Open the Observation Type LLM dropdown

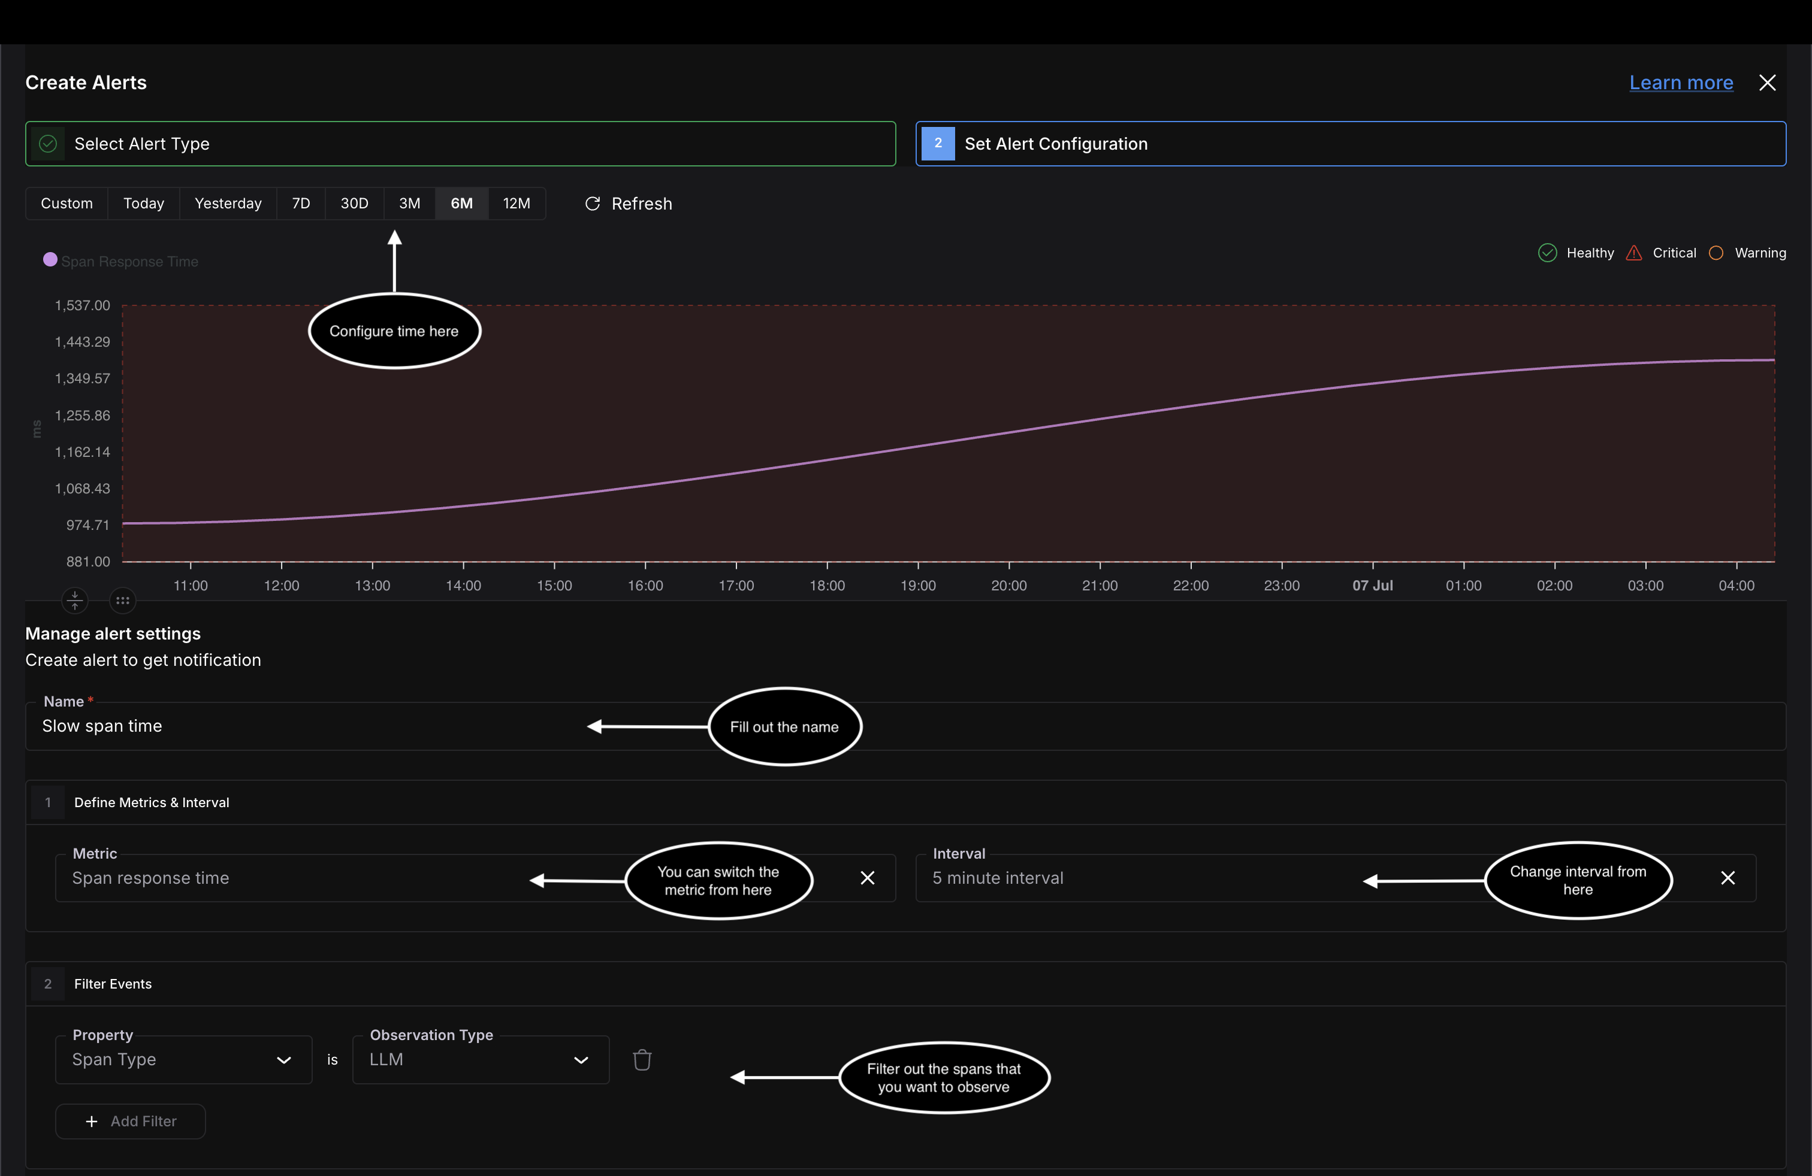point(481,1060)
